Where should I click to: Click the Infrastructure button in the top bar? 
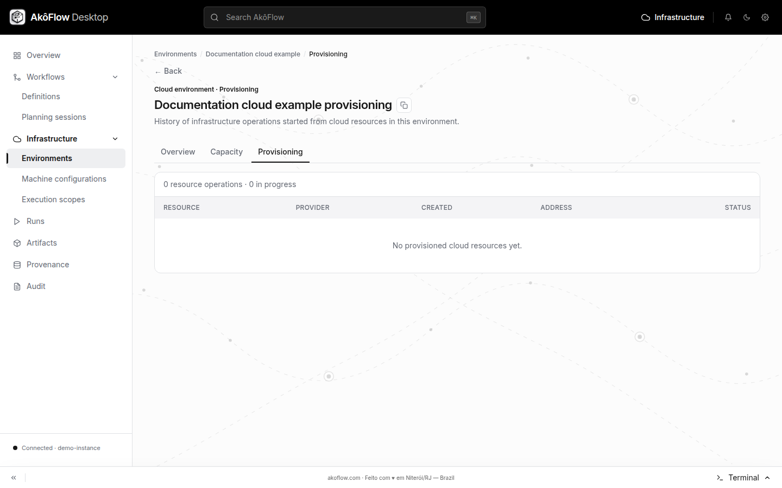tap(673, 17)
